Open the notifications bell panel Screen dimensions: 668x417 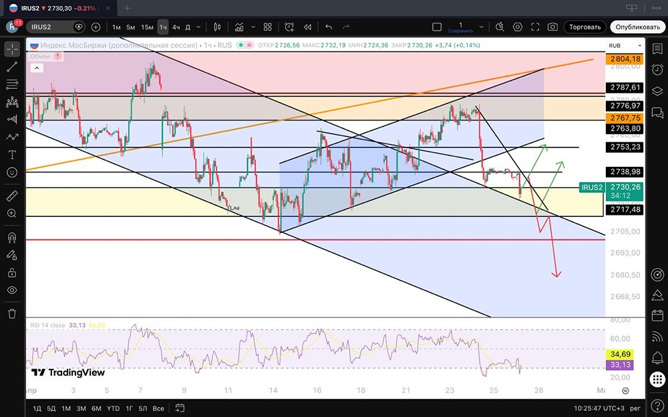[x=657, y=358]
